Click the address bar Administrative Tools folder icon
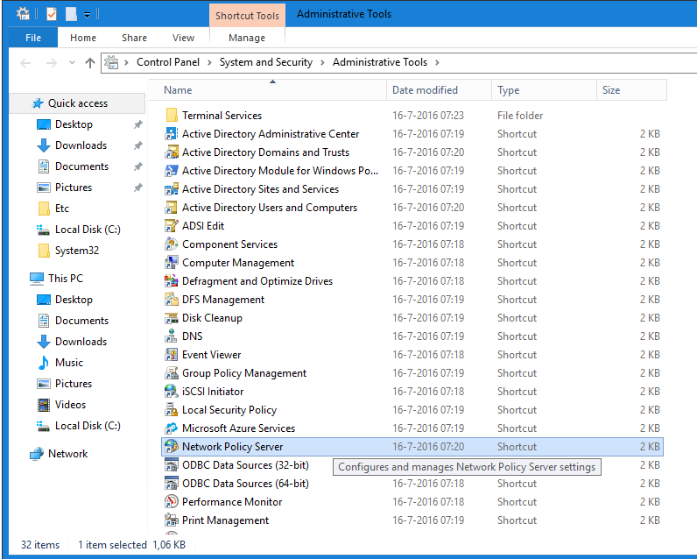Viewport: 697px width, 559px height. [x=112, y=62]
